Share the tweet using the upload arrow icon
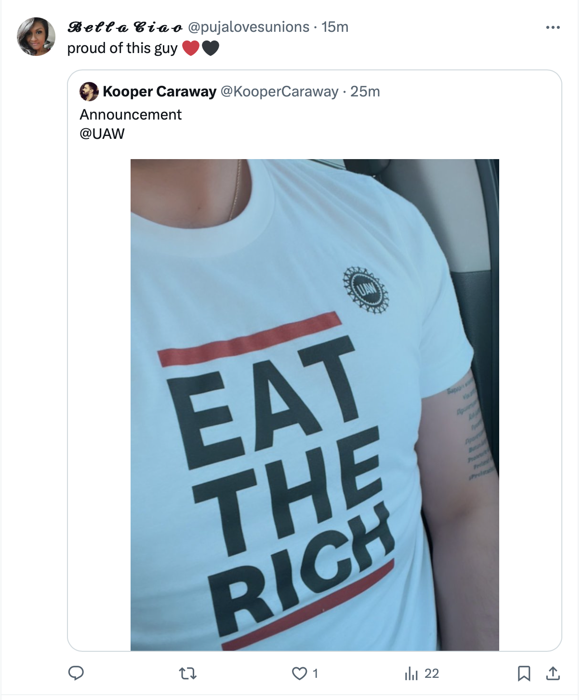Viewport: 584px width, 700px height. click(553, 673)
